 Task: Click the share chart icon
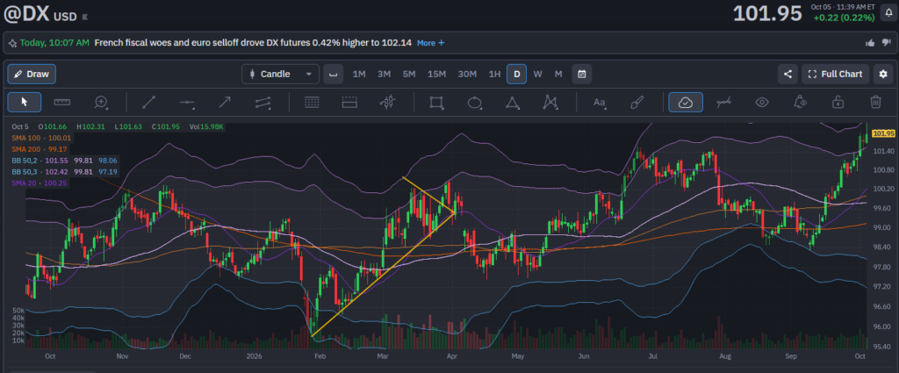(788, 74)
